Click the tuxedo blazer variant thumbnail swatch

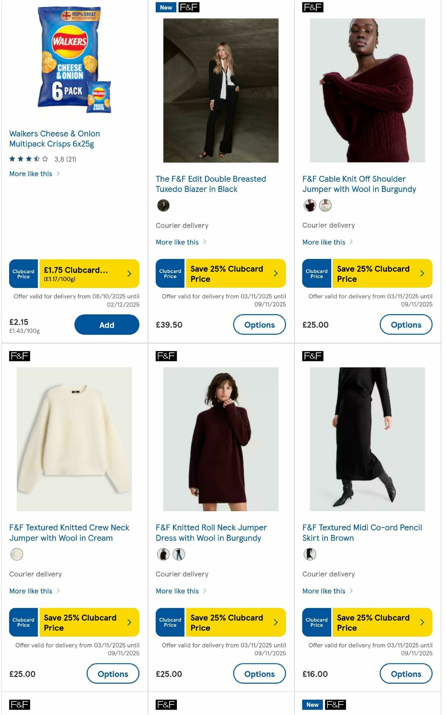click(164, 205)
